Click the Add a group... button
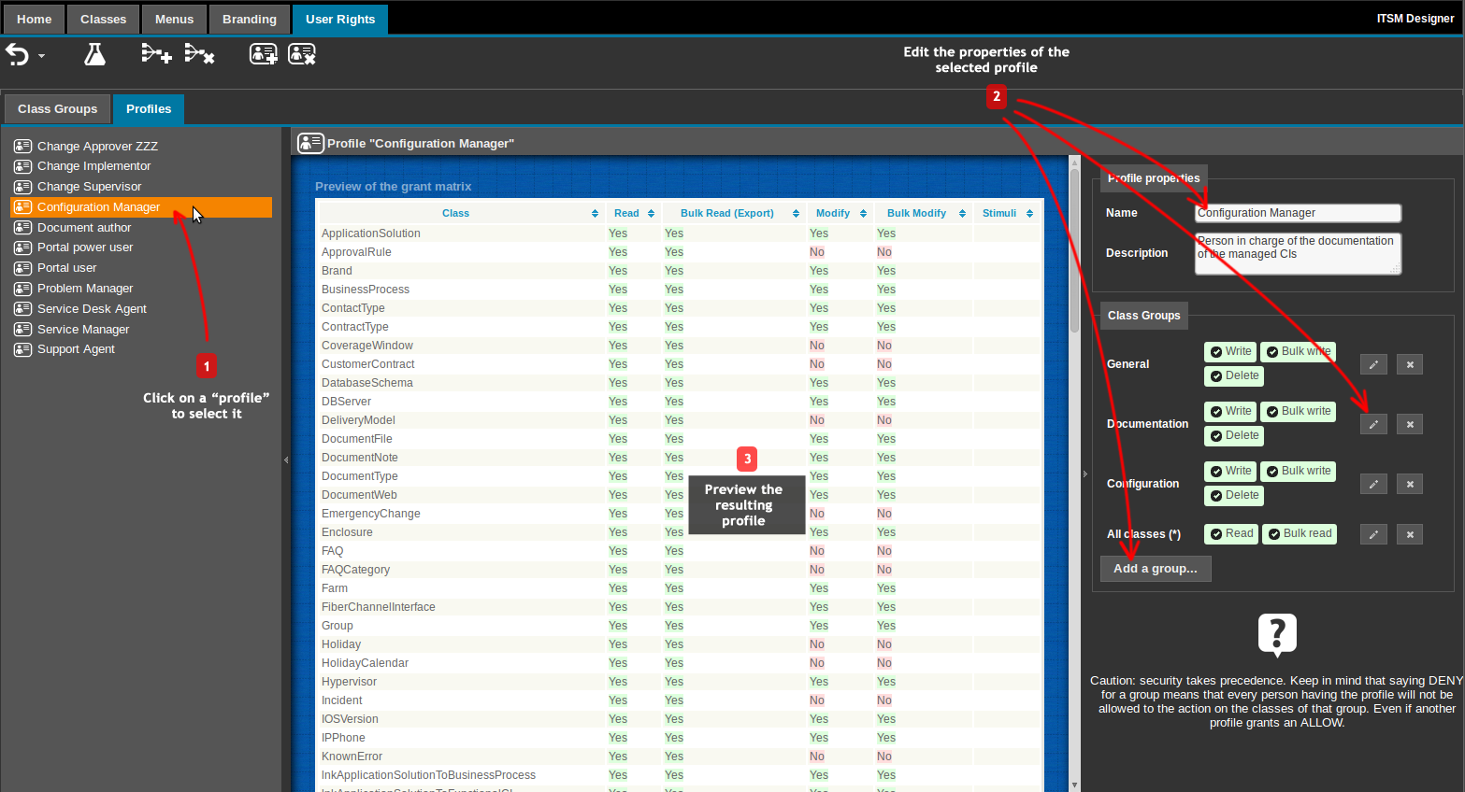This screenshot has height=792, width=1465. (1155, 569)
